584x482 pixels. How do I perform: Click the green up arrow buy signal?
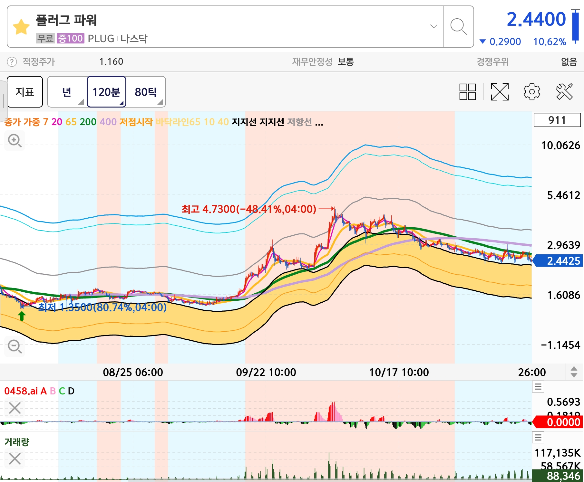[22, 316]
